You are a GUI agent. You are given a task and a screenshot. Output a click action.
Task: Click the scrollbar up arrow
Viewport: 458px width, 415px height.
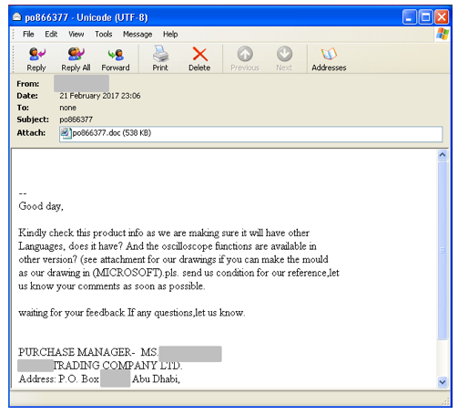click(443, 155)
